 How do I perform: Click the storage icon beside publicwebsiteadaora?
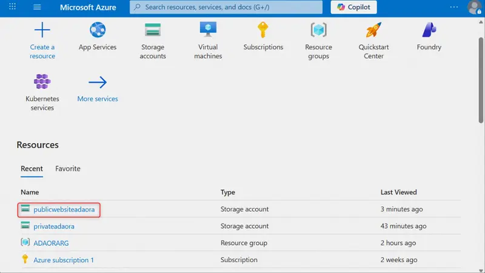click(25, 209)
